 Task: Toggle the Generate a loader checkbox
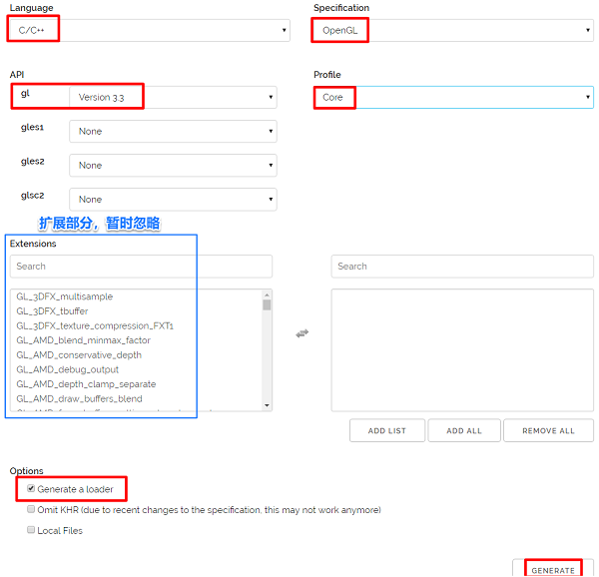point(31,488)
